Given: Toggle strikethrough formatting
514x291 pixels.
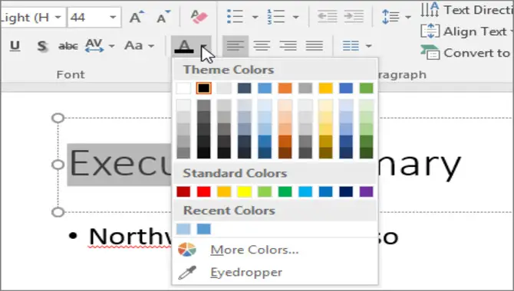Looking at the screenshot, I should pyautogui.click(x=68, y=46).
